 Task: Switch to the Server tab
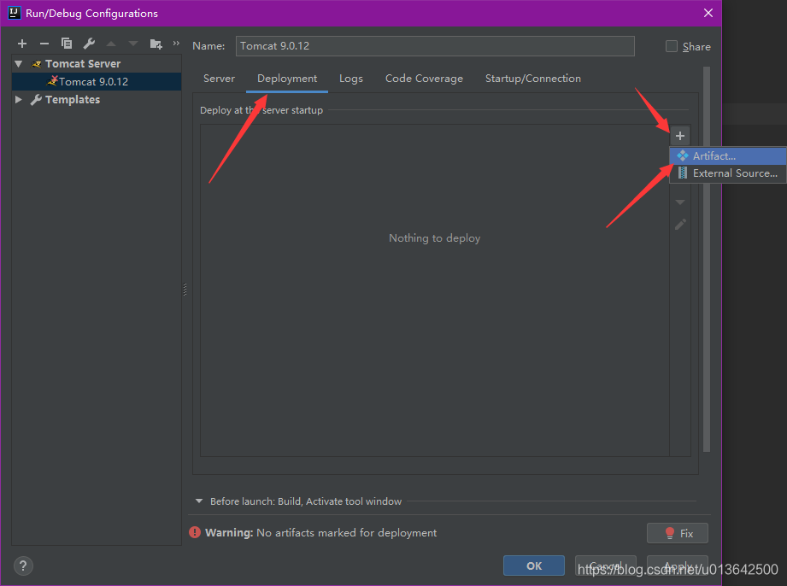(219, 79)
